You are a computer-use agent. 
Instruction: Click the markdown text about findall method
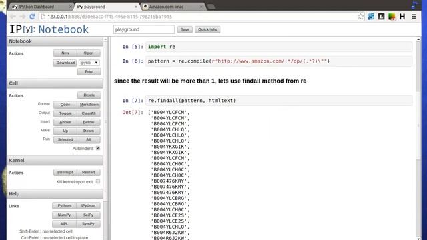(210, 81)
